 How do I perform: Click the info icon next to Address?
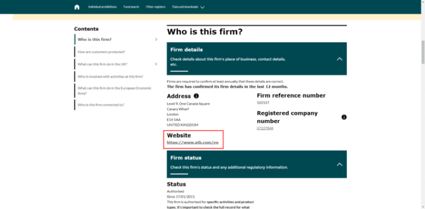pos(196,96)
